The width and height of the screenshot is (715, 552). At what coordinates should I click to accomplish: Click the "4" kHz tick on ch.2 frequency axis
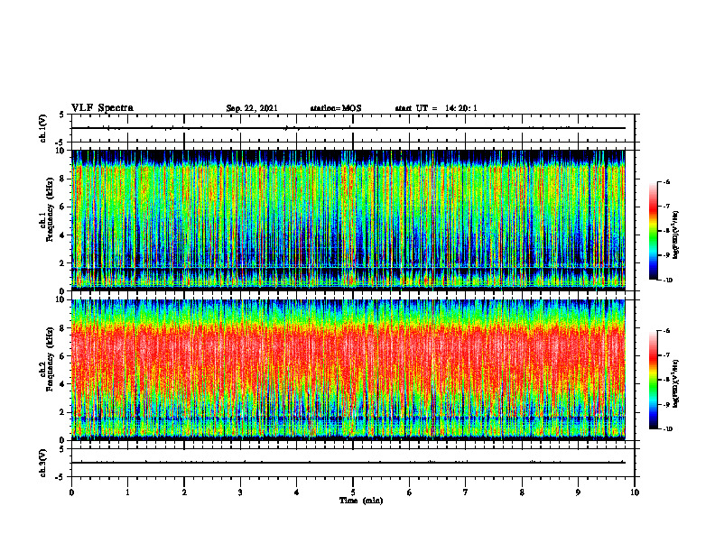pos(63,384)
